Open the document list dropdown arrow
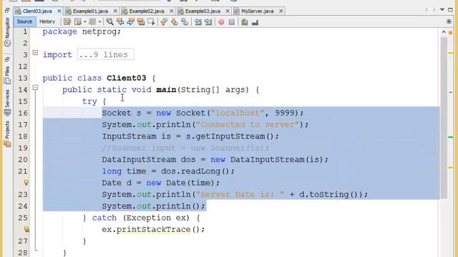The height and width of the screenshot is (257, 458). coord(442,9)
